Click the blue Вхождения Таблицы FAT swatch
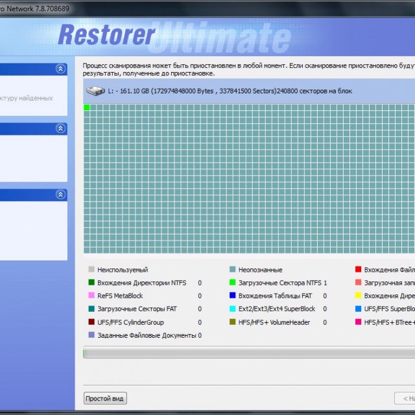Screen dimensions: 415x415 click(232, 296)
